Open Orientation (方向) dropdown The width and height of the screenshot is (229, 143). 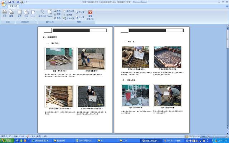pos(26,14)
